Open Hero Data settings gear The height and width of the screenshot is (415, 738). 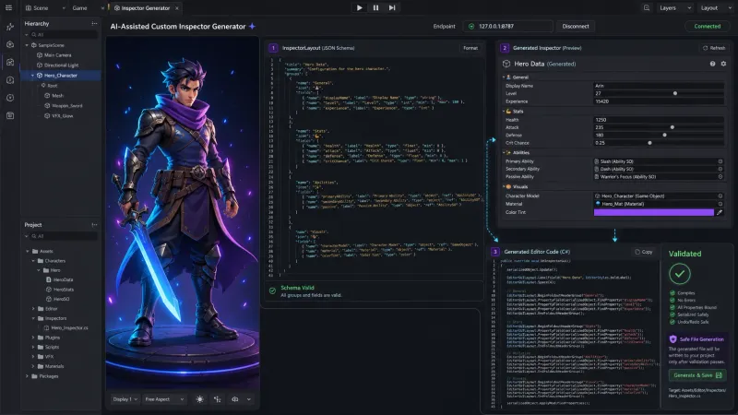pos(723,64)
